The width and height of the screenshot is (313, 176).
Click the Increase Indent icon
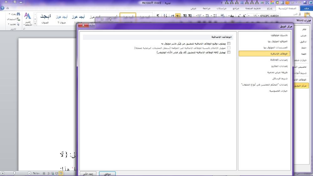185,16
